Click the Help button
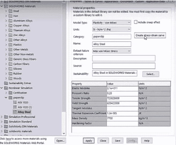 pyautogui.click(x=147, y=141)
